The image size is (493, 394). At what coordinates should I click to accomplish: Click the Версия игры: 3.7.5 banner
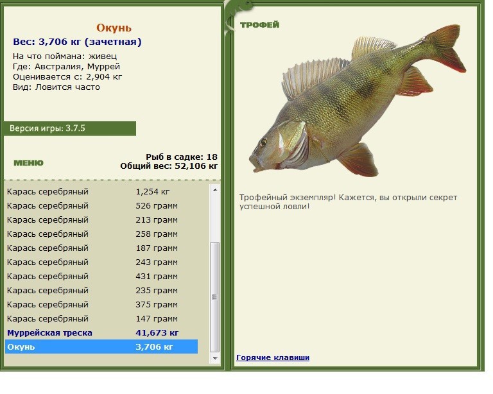pyautogui.click(x=70, y=128)
